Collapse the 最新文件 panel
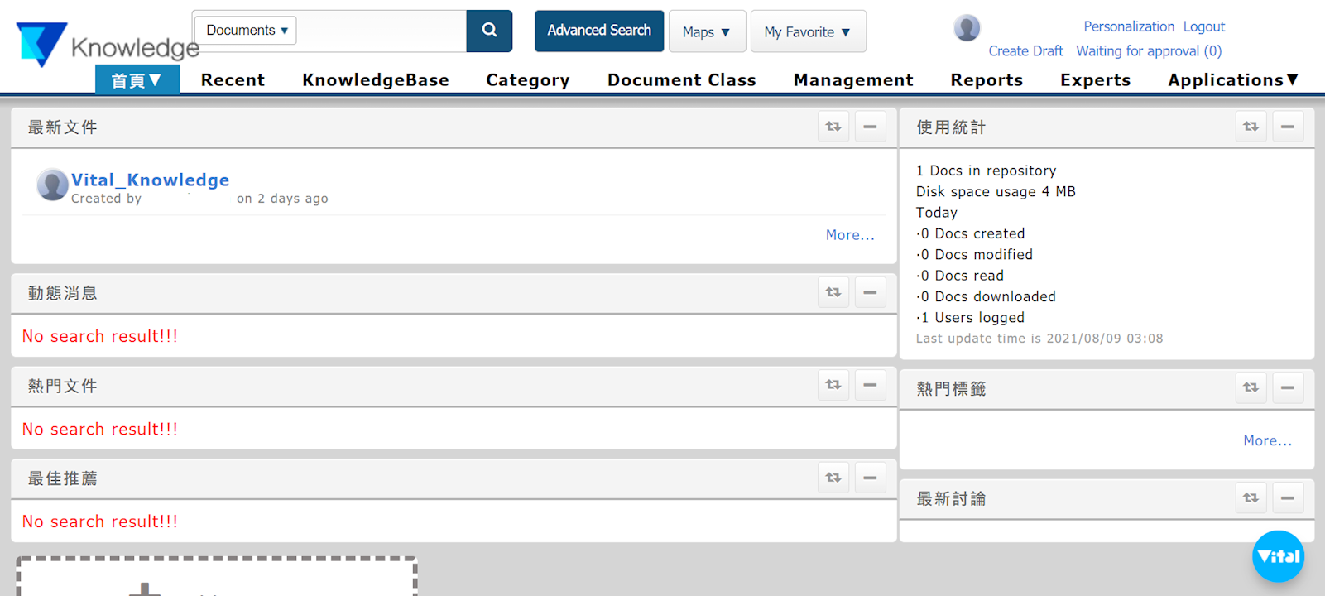The width and height of the screenshot is (1325, 596). [x=870, y=127]
